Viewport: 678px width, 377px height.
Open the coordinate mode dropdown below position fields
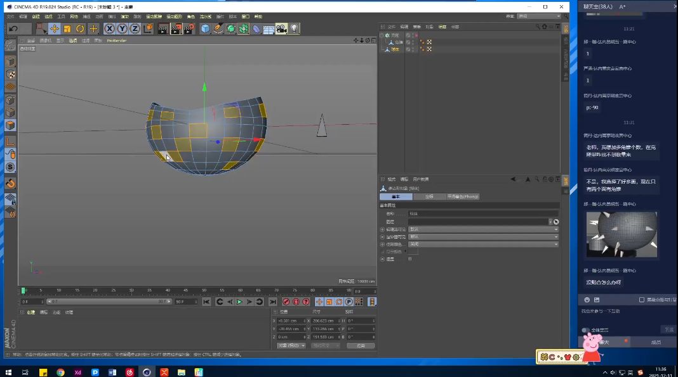291,345
